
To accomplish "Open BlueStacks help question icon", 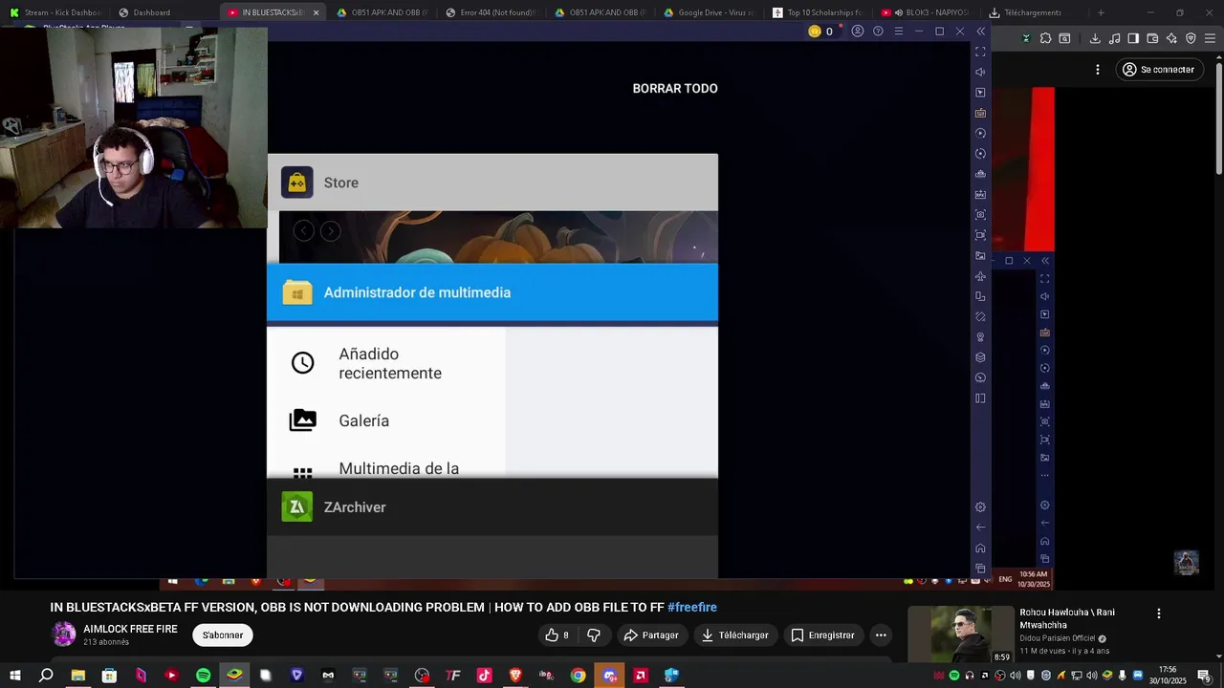I will point(878,32).
